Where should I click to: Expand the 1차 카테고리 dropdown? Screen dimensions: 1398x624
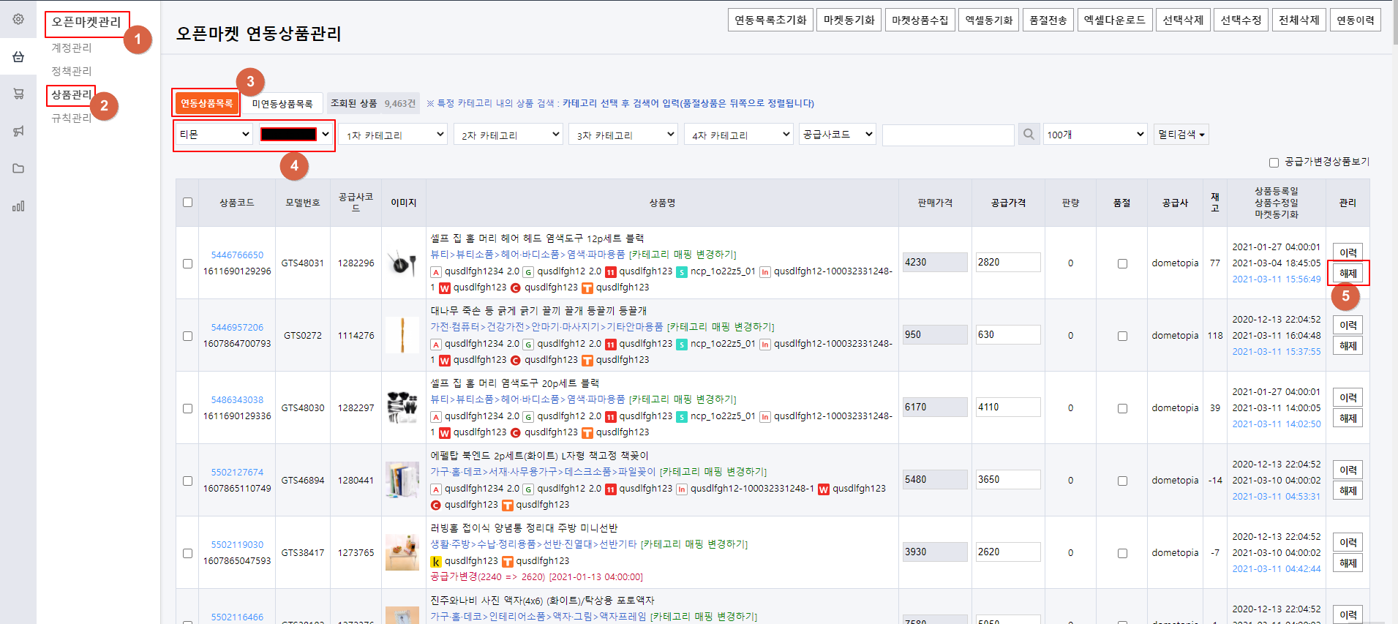tap(394, 135)
